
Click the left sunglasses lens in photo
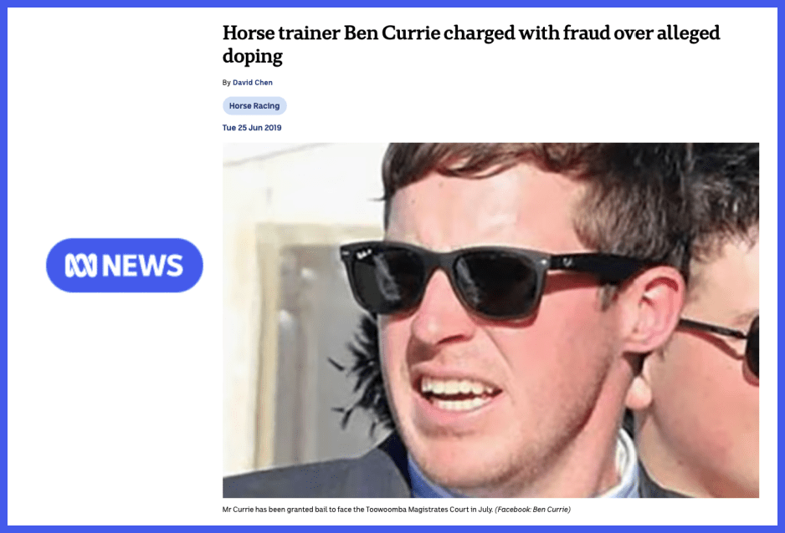pyautogui.click(x=386, y=280)
